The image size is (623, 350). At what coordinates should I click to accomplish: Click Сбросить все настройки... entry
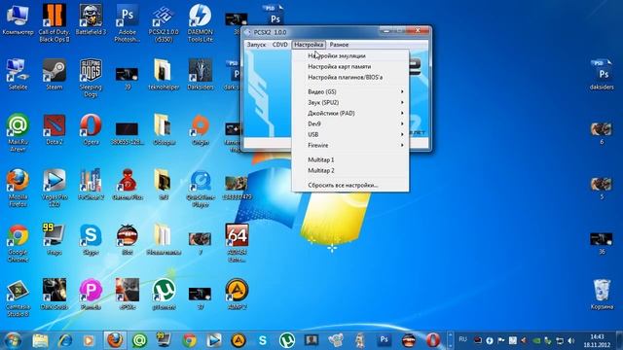pos(350,186)
